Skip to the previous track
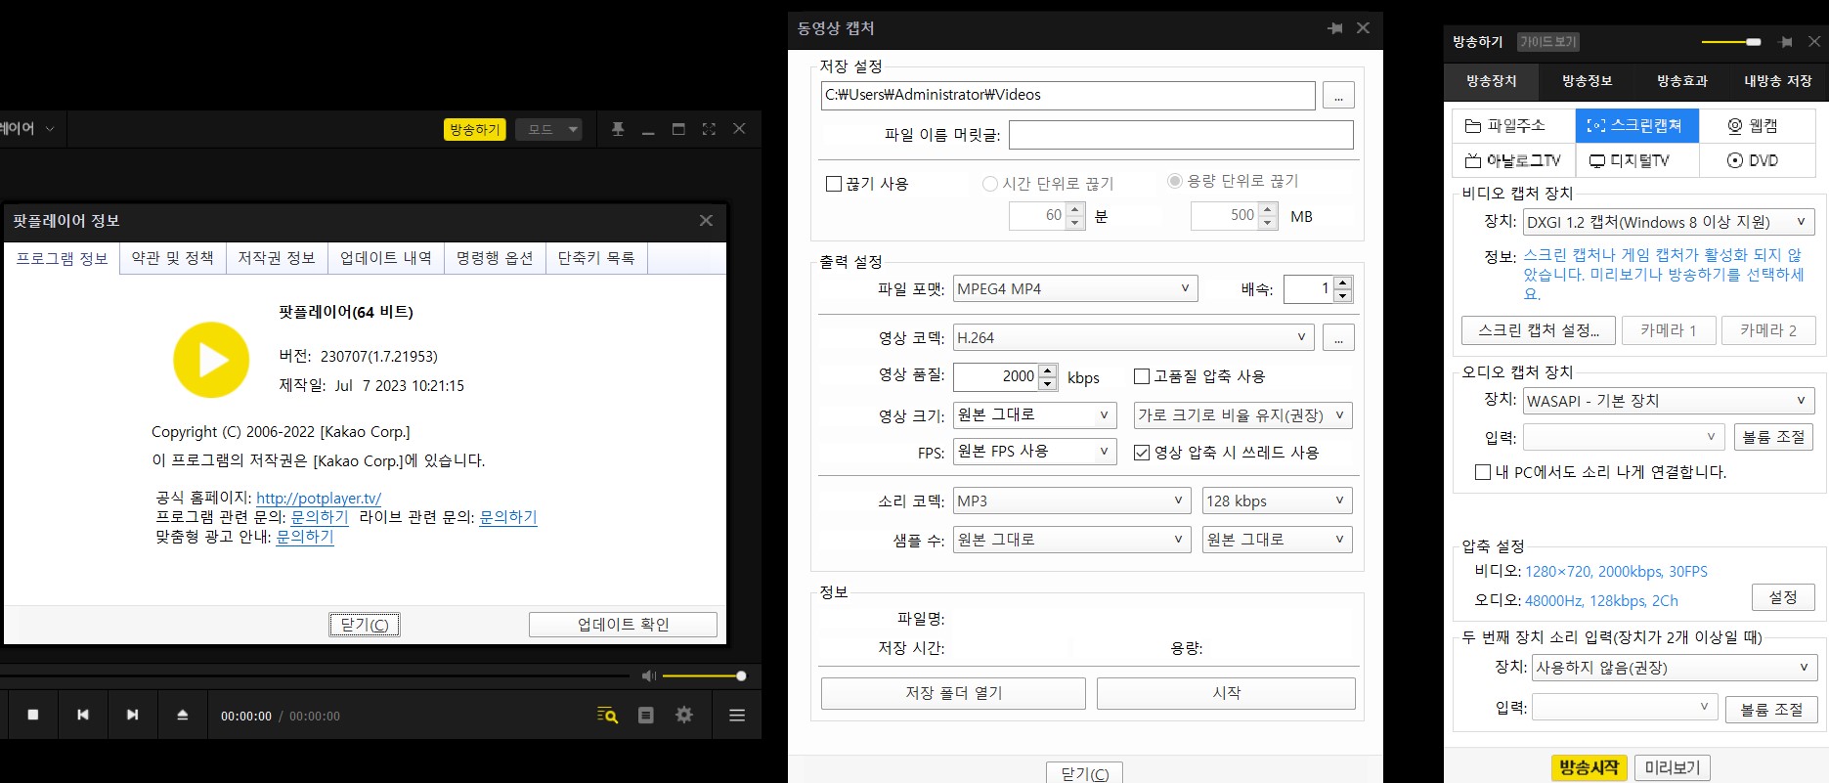The width and height of the screenshot is (1829, 783). click(x=83, y=716)
